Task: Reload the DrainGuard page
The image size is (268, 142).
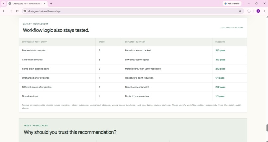Action: (17, 11)
